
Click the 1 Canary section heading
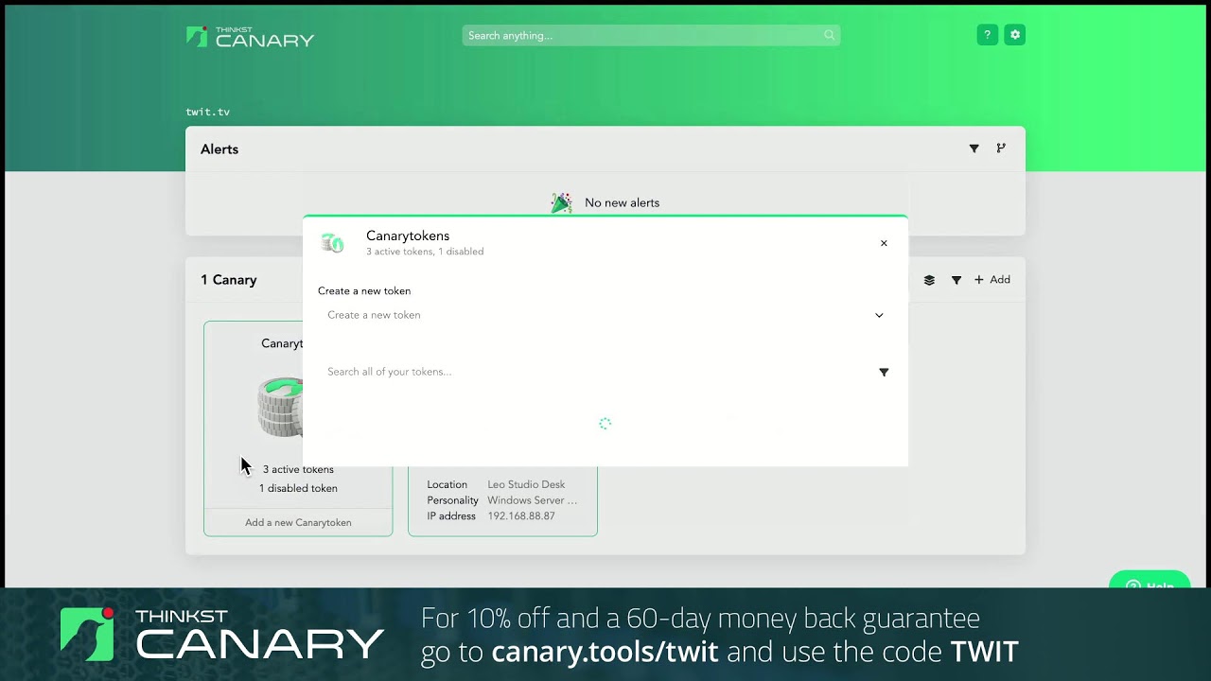point(229,280)
